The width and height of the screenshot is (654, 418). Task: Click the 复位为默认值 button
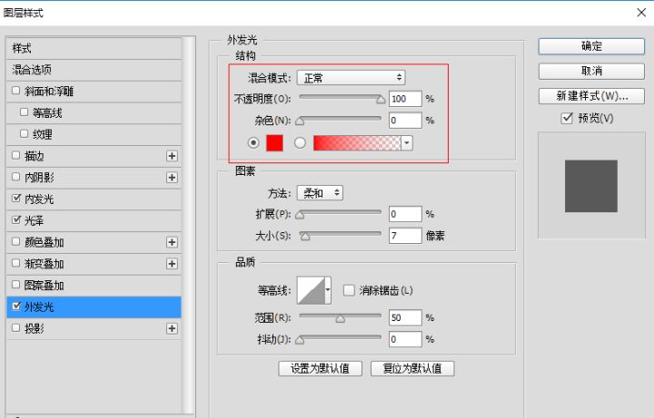[x=412, y=368]
